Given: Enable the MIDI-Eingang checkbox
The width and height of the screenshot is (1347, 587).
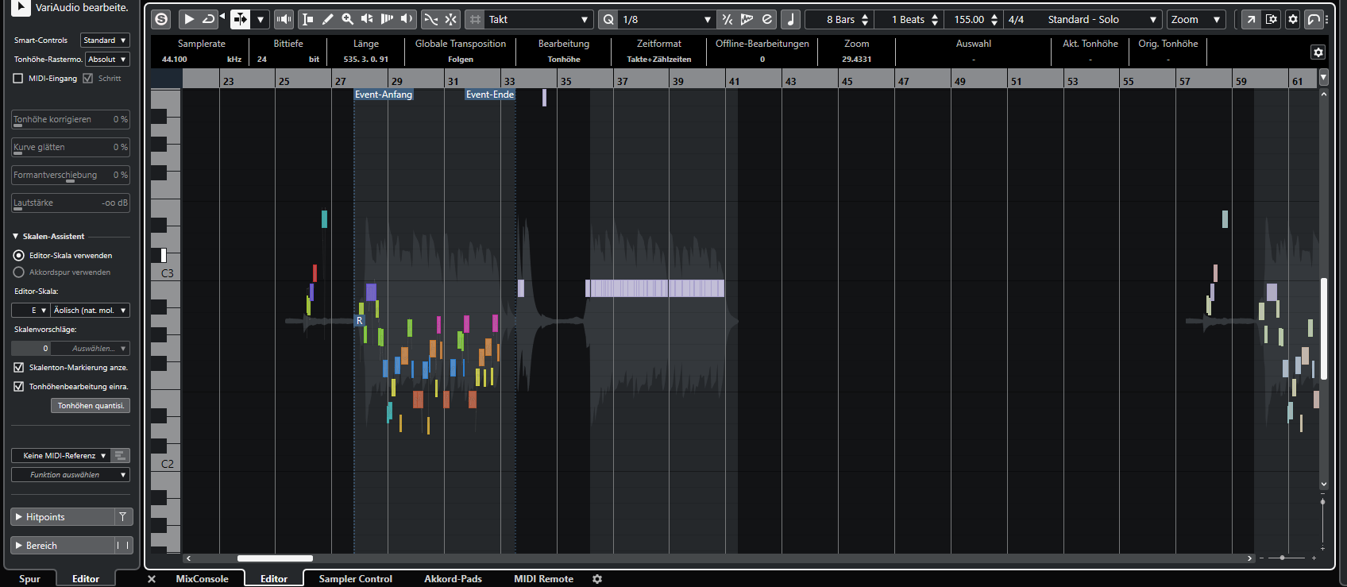Looking at the screenshot, I should pyautogui.click(x=18, y=78).
